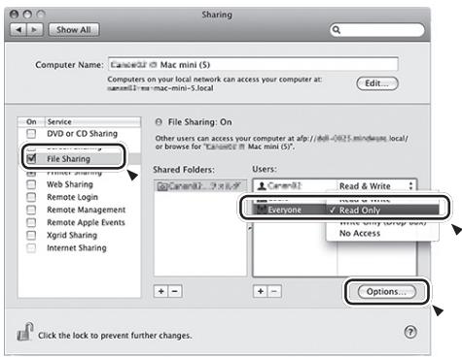Select the first user in Users list
462x359 pixels.
(295, 186)
